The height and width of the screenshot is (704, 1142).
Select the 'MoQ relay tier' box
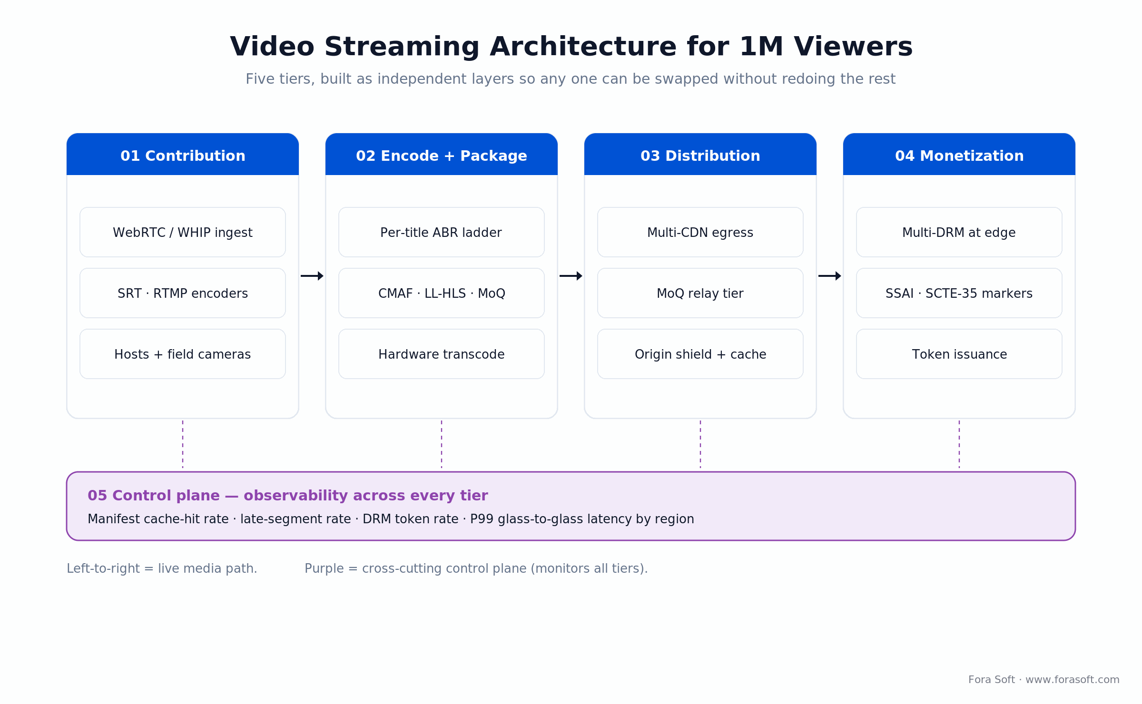pos(700,293)
